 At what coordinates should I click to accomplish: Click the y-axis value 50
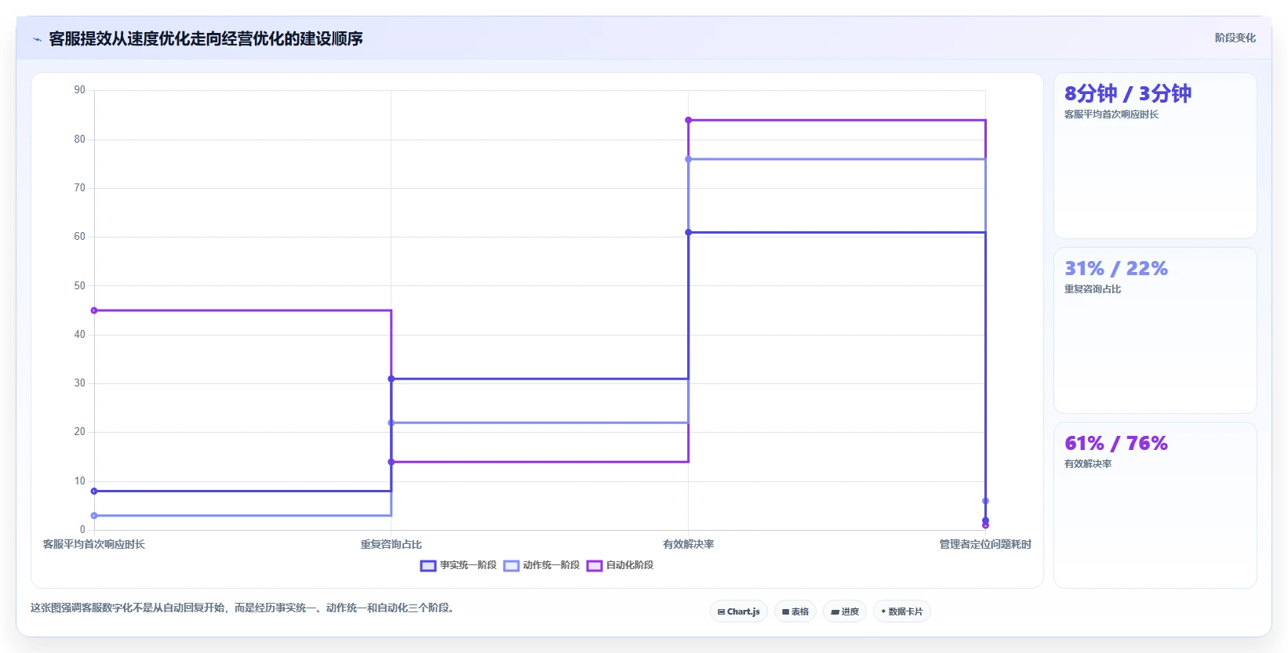[80, 285]
